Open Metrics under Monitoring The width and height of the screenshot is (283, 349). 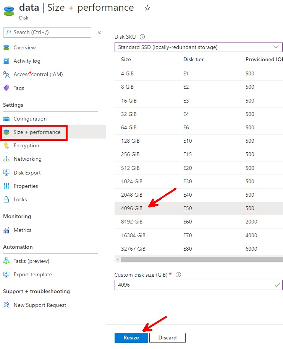23,230
